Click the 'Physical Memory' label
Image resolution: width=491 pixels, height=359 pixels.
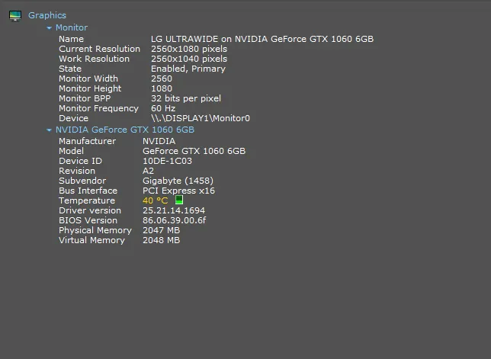pos(95,230)
